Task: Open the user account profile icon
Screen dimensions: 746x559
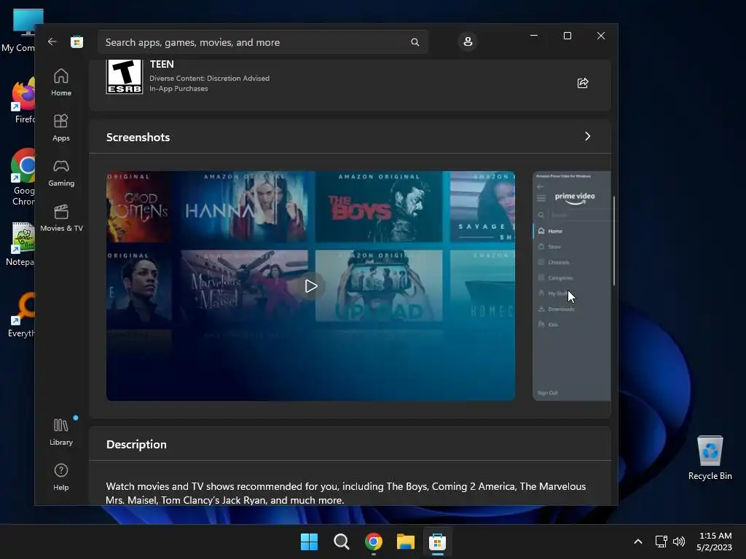Action: pyautogui.click(x=468, y=41)
